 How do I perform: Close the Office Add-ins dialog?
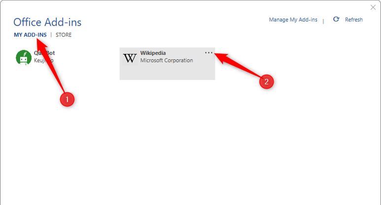pos(373,7)
